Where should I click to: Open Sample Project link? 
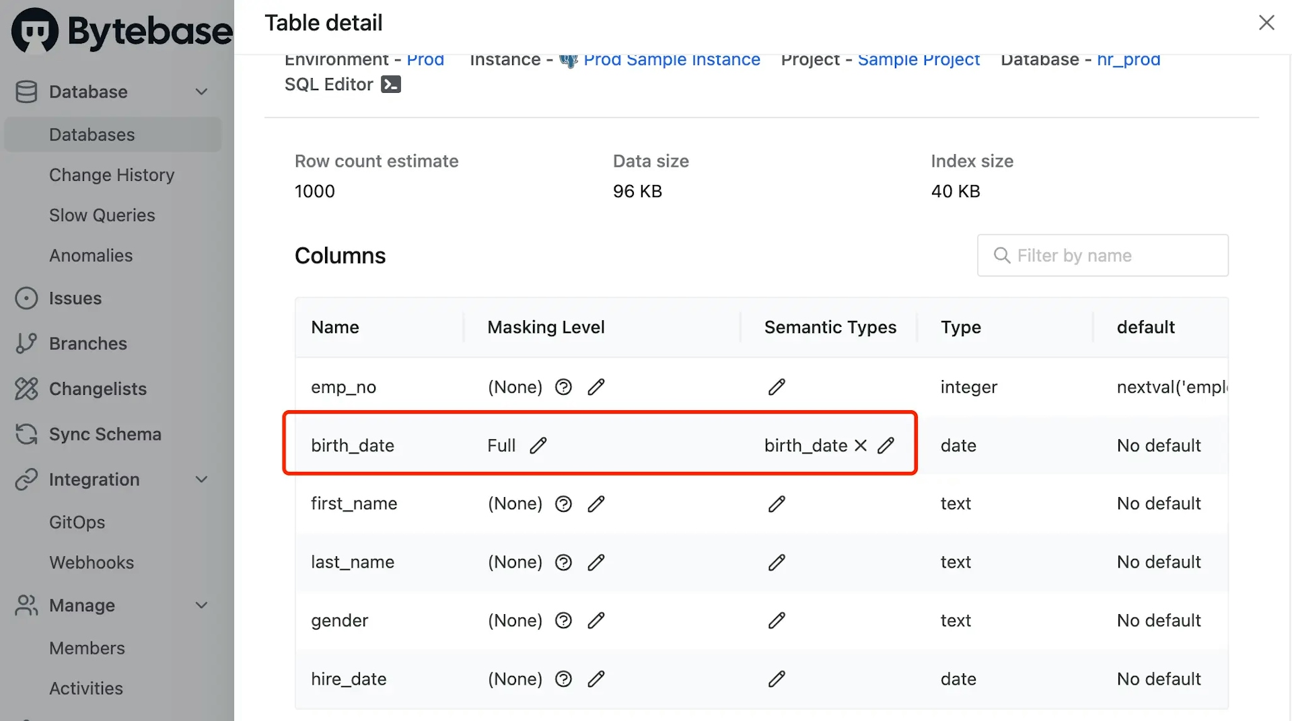(919, 60)
